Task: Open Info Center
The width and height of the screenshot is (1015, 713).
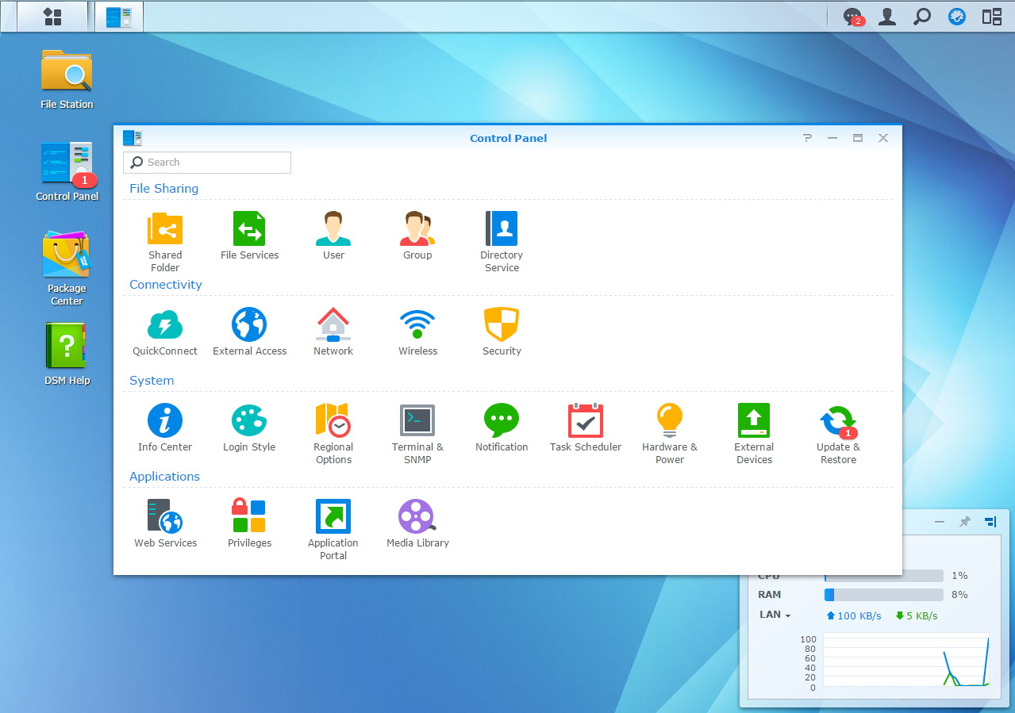Action: point(165,420)
